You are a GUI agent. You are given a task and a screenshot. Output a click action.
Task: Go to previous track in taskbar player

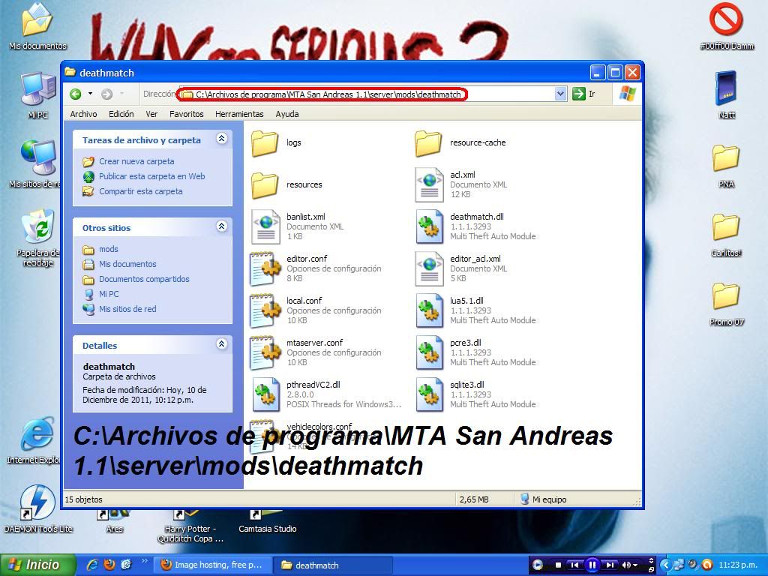point(574,565)
